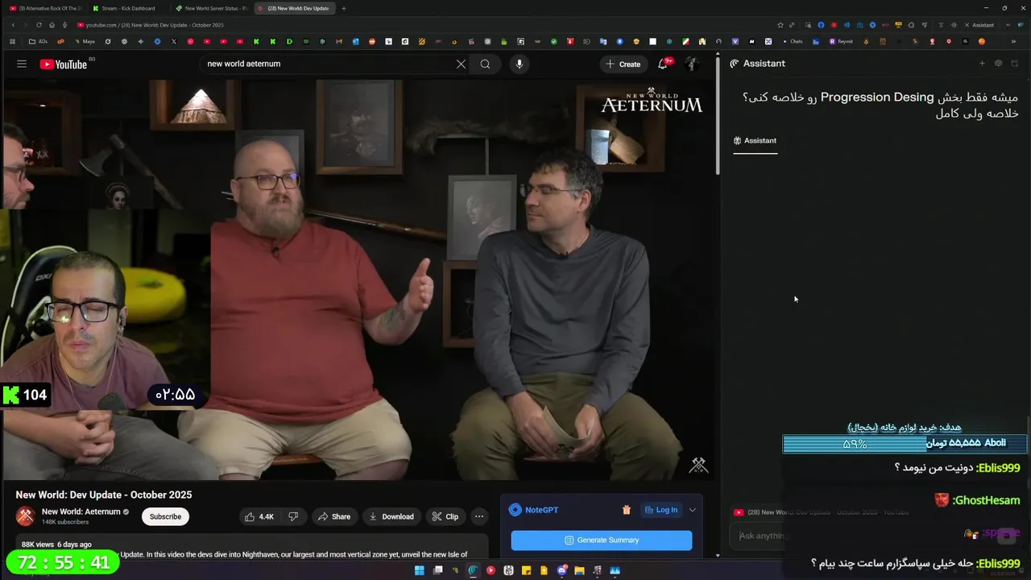The width and height of the screenshot is (1031, 580).
Task: Open the Maya bookmark
Action: 85,41
